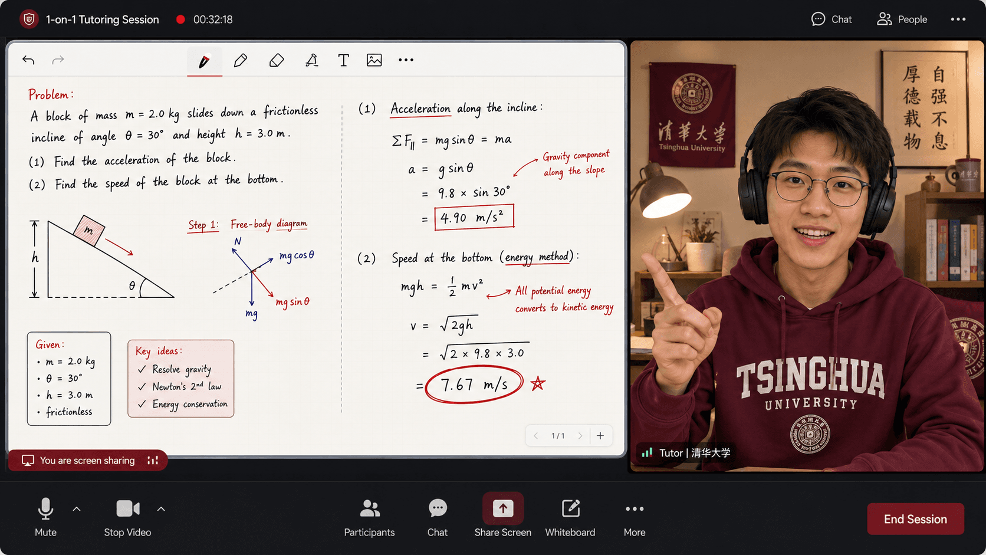Open the People panel
Viewport: 986px width, 555px height.
(902, 19)
